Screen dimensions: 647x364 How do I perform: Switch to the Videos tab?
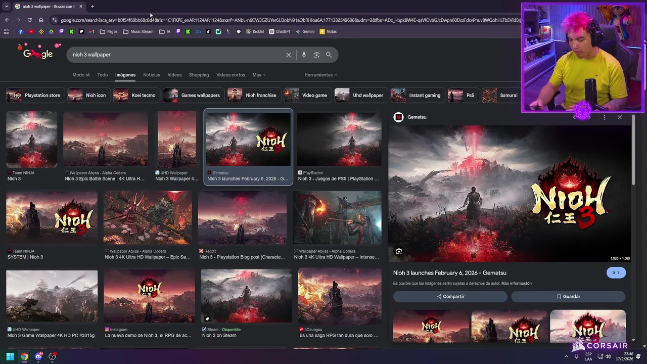pos(174,75)
